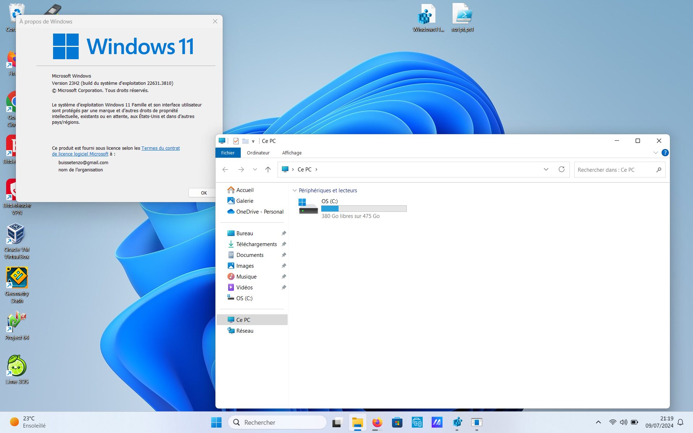This screenshot has width=693, height=433.
Task: Click the search magnifier in Explorer
Action: point(659,170)
